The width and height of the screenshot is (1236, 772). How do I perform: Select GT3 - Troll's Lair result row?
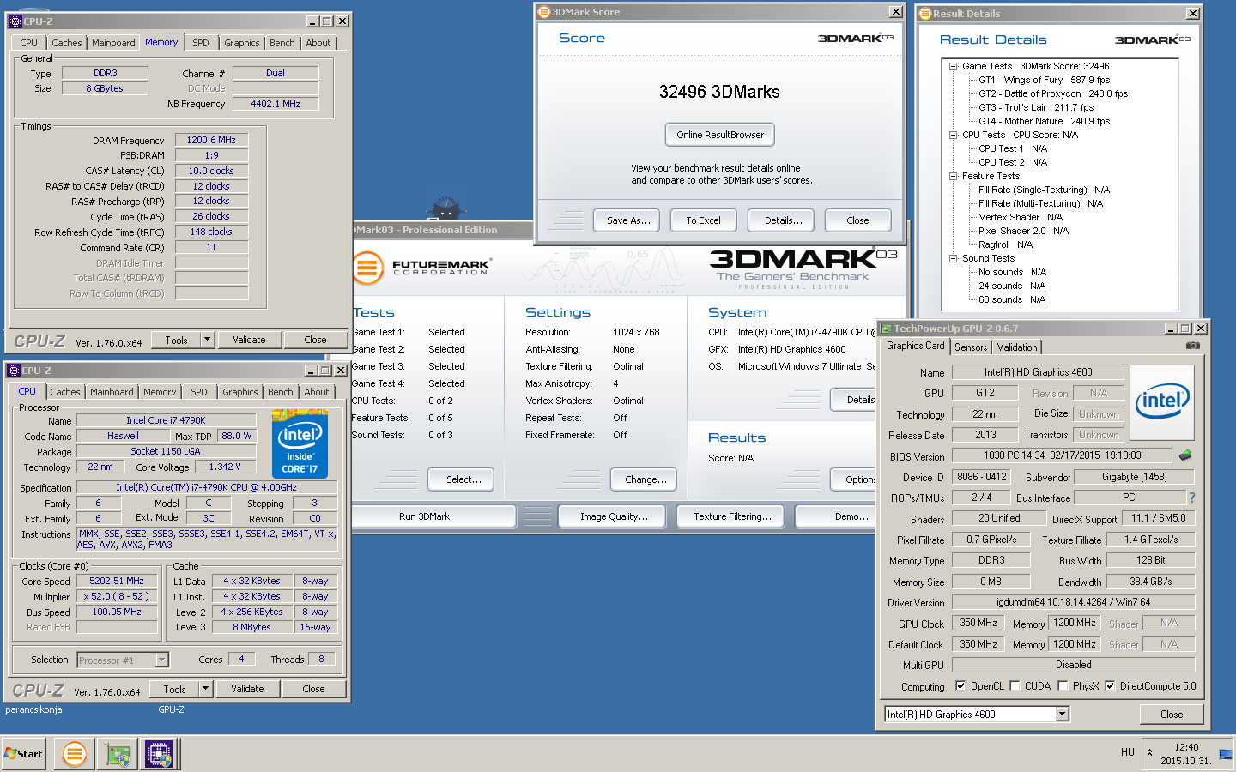(x=1036, y=107)
